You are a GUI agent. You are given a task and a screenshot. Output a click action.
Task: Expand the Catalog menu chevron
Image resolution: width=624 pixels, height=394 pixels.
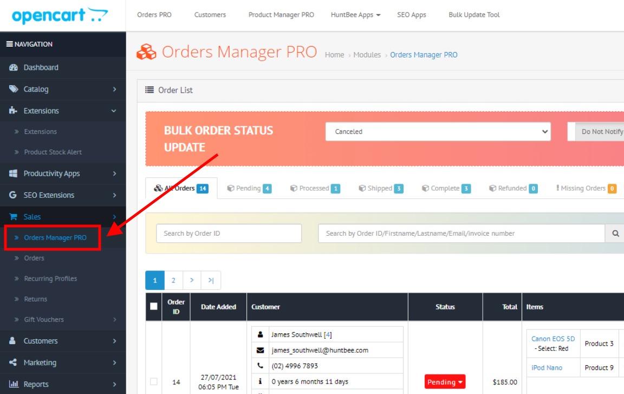point(115,89)
